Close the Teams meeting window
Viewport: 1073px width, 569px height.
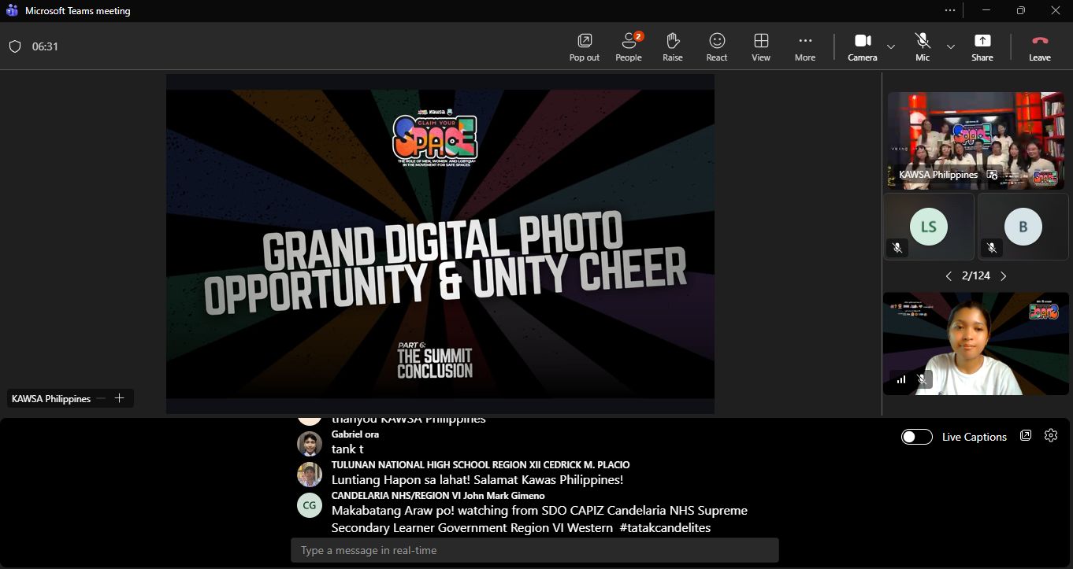(x=1056, y=10)
